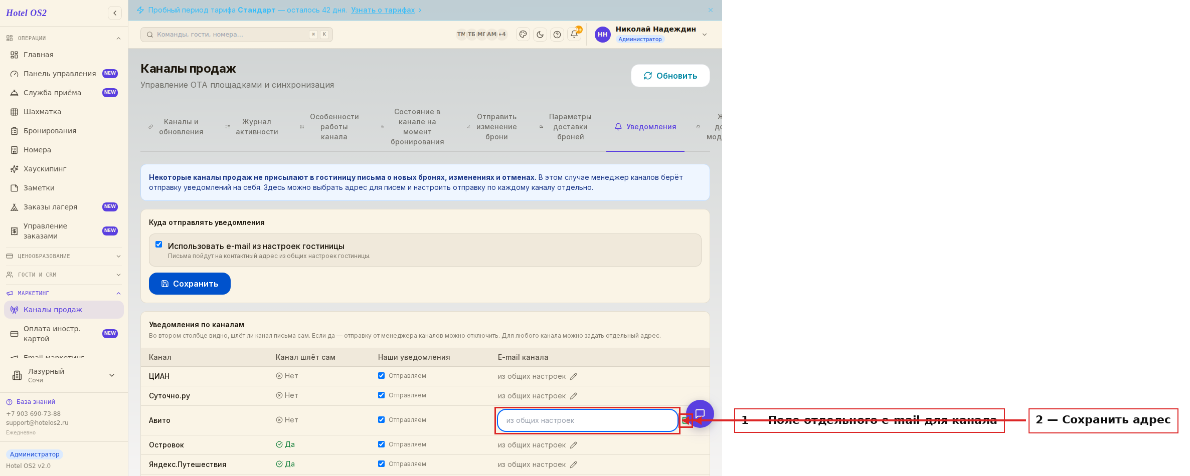Click the Наши уведомления column header
Viewport: 1190px width, 476px height.
tap(414, 357)
